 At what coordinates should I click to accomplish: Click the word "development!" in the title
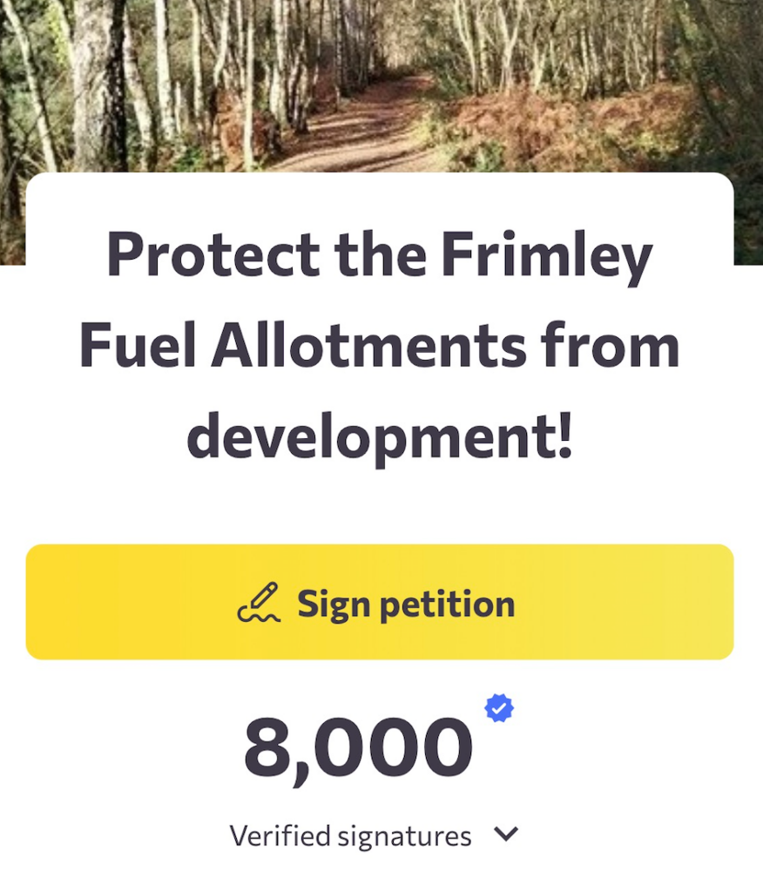(380, 436)
